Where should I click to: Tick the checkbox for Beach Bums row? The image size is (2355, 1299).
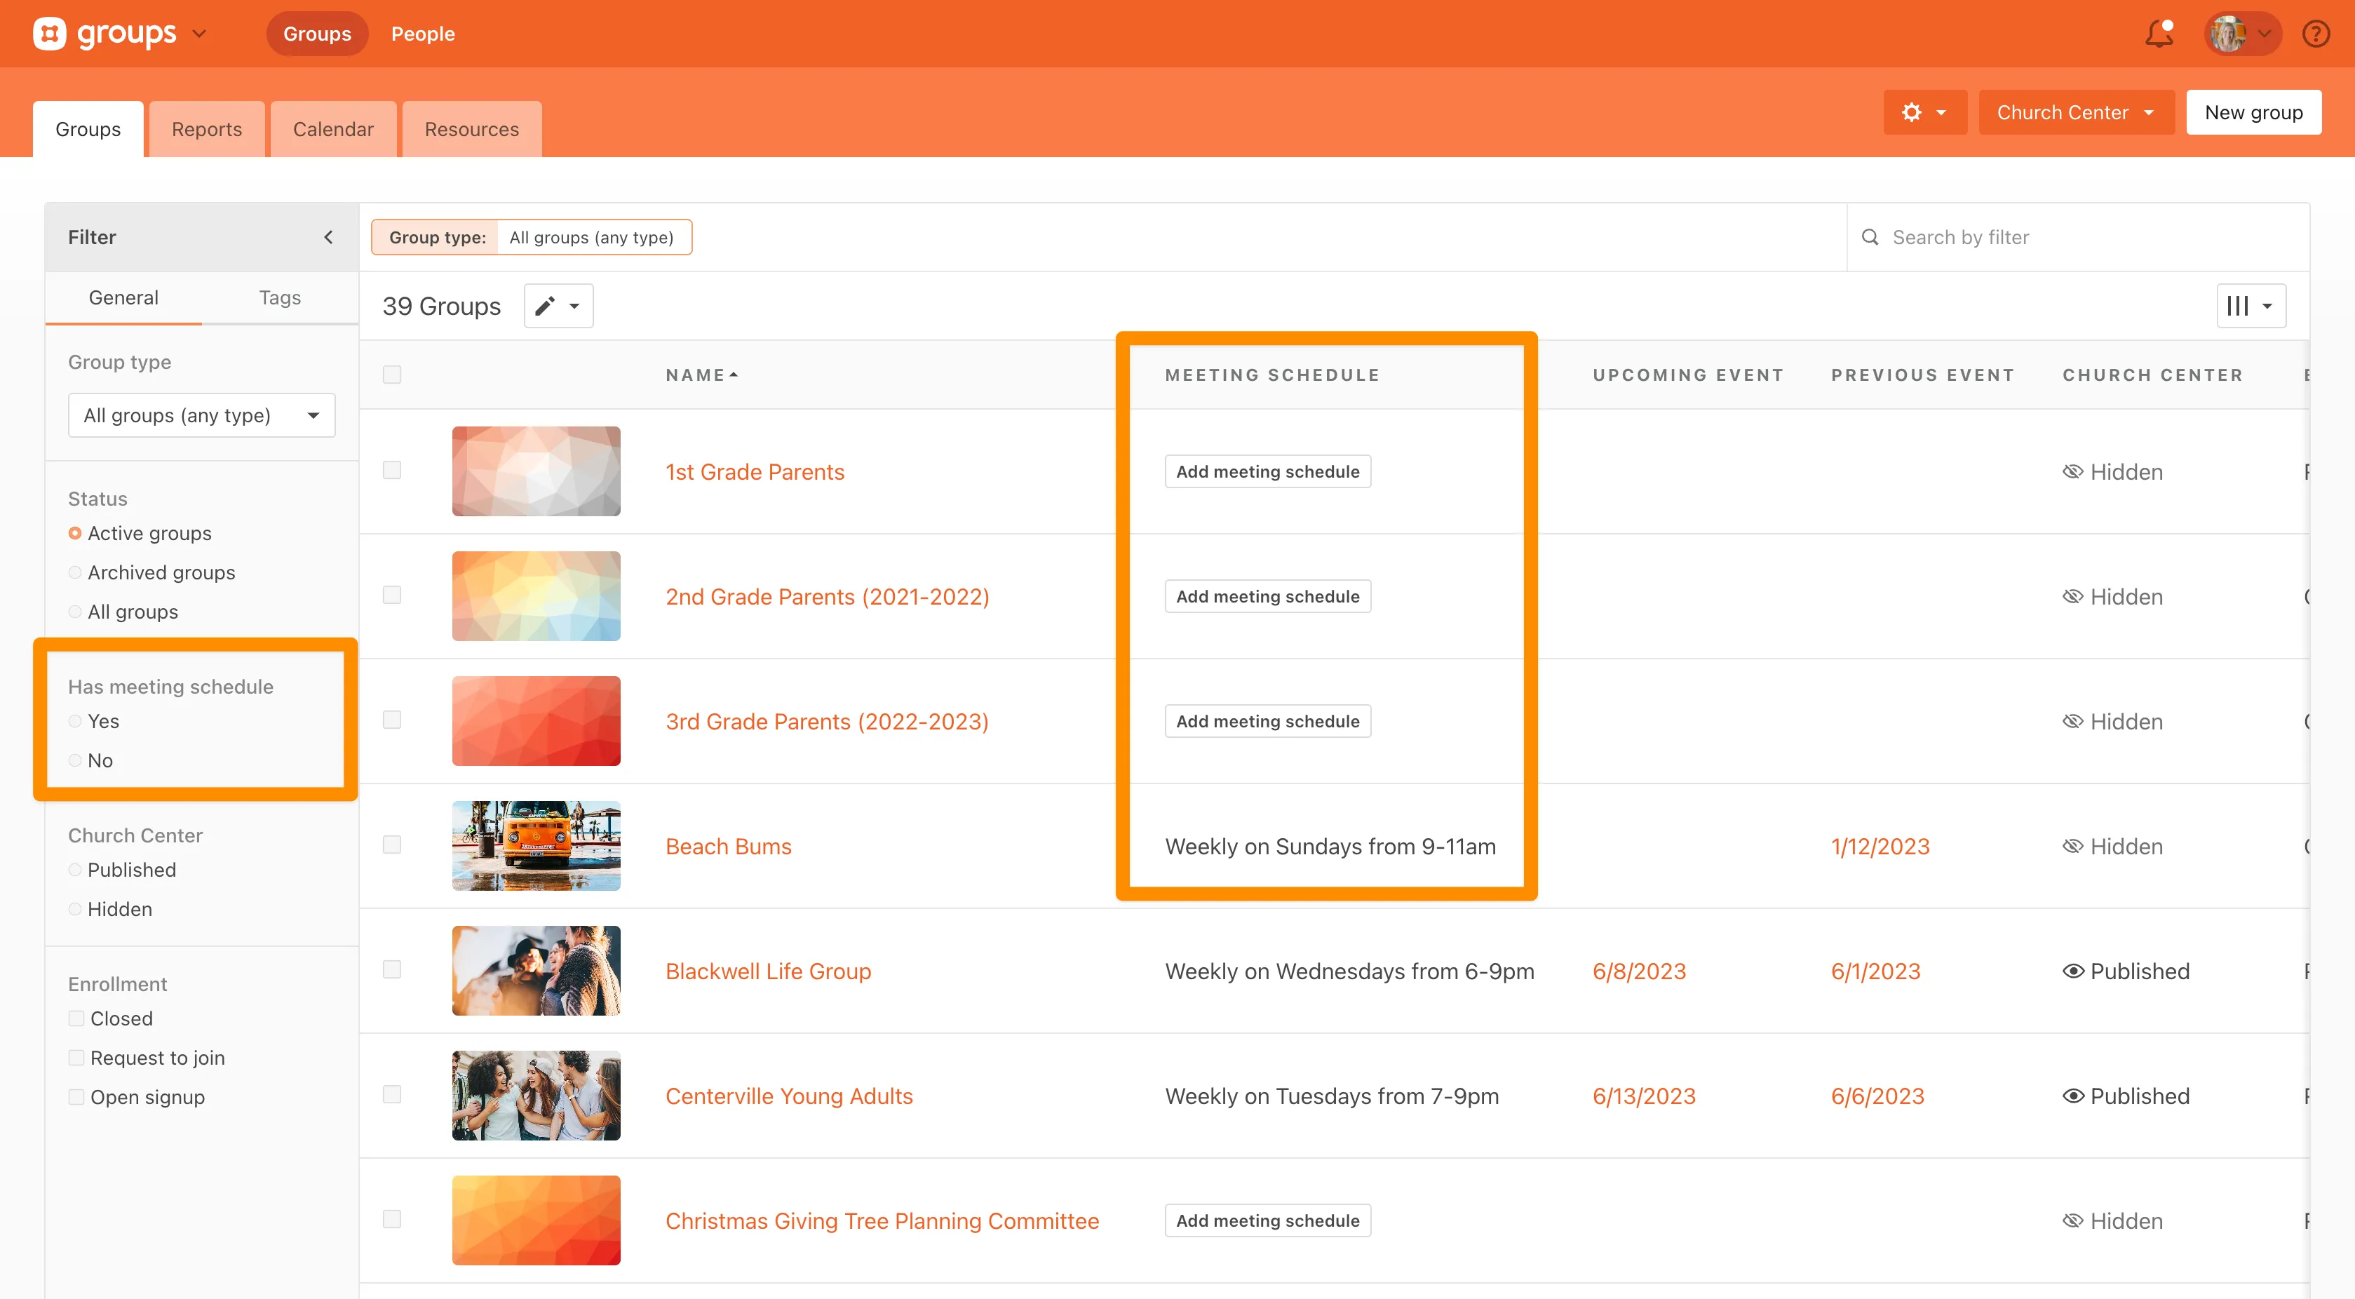(x=392, y=844)
